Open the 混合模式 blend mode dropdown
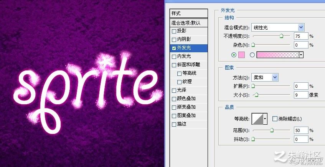 click(278, 27)
